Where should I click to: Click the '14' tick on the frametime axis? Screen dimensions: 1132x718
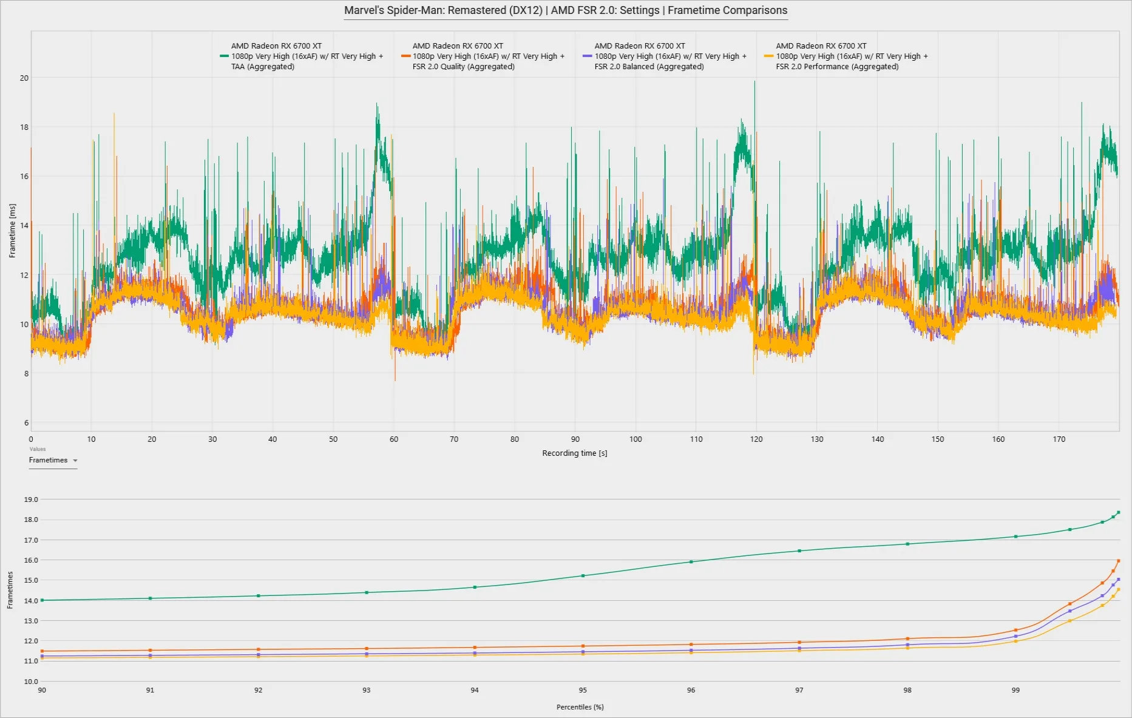point(24,226)
